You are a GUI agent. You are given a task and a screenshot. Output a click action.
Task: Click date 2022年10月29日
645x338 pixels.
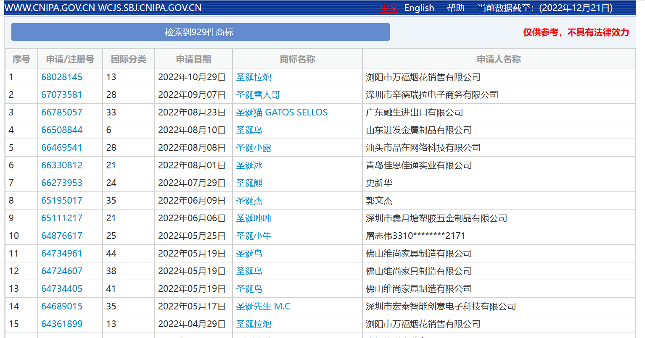pos(192,77)
